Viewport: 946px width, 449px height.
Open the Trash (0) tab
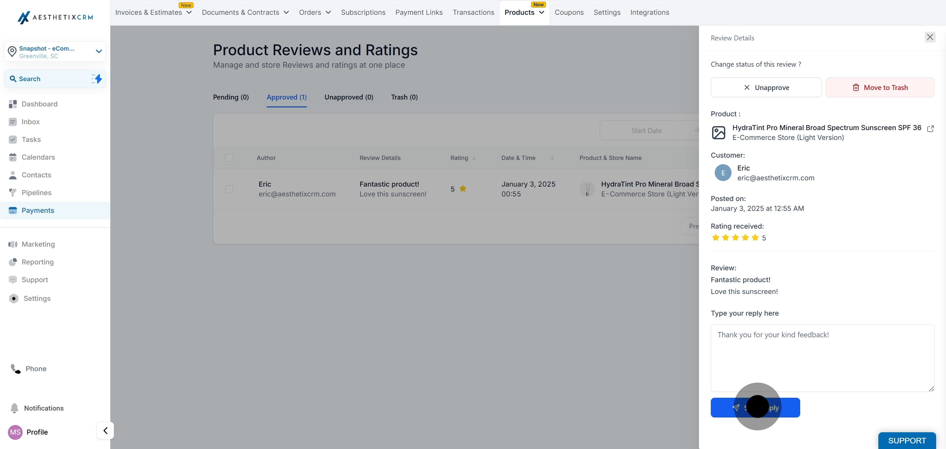click(404, 97)
